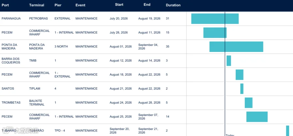Select the Tubarao TPD-4 Gantt bar
This screenshot has height=136, width=293.
tap(287, 130)
